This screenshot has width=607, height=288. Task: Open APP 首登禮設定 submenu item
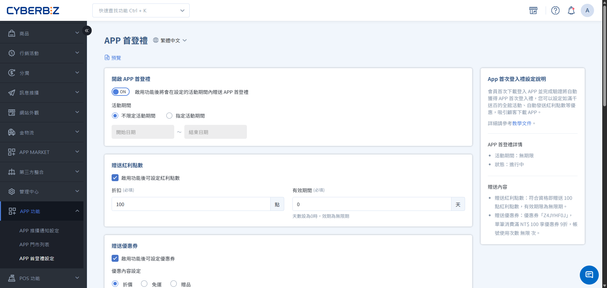click(x=37, y=259)
